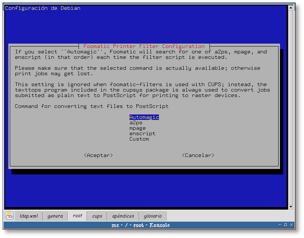Switch to the glosario tab
The width and height of the screenshot is (304, 238).
153,215
